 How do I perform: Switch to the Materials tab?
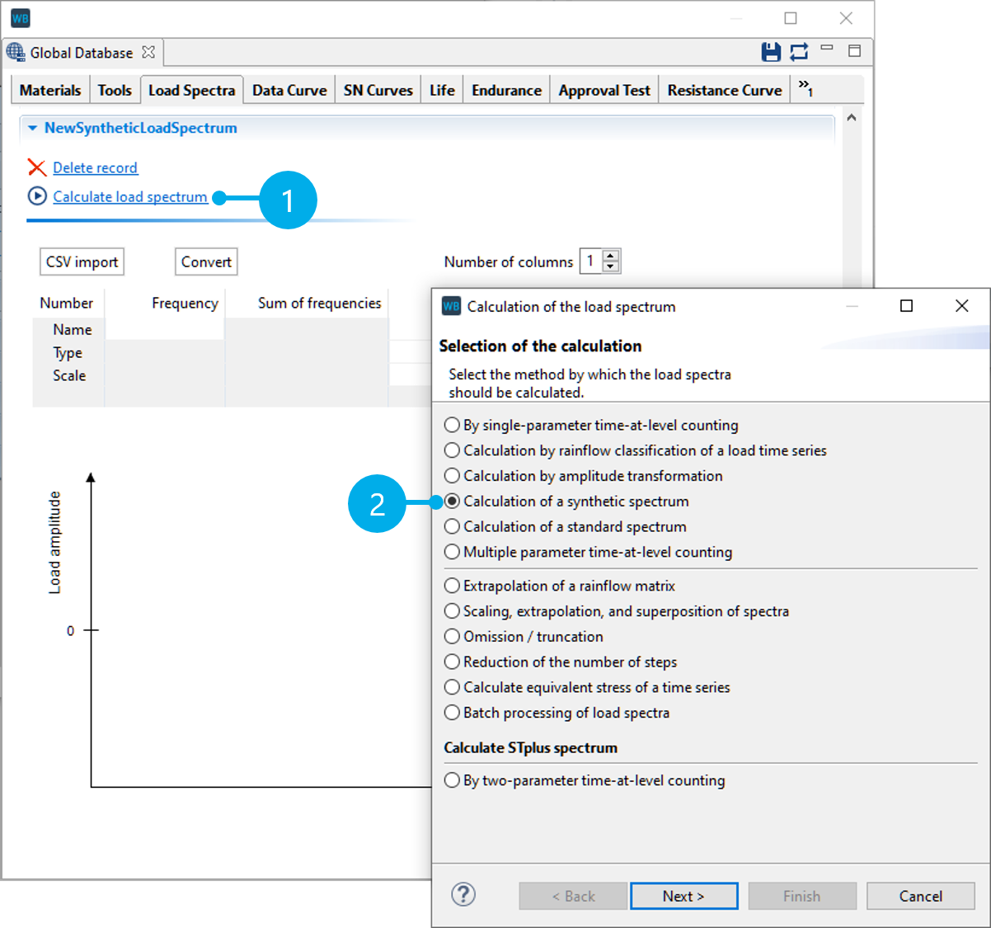[49, 89]
